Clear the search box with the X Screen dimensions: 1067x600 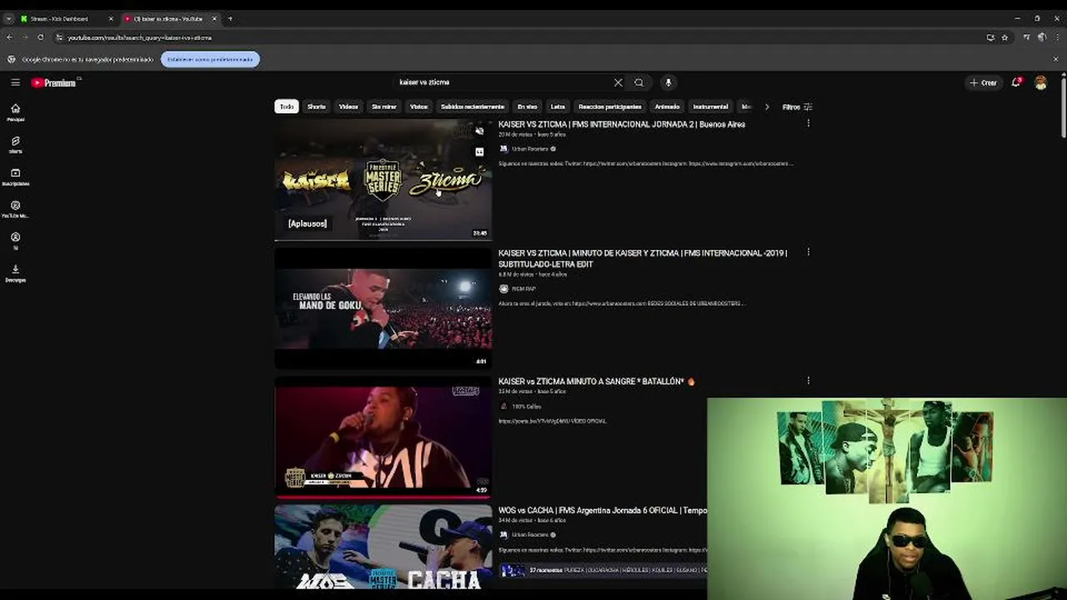pos(618,82)
